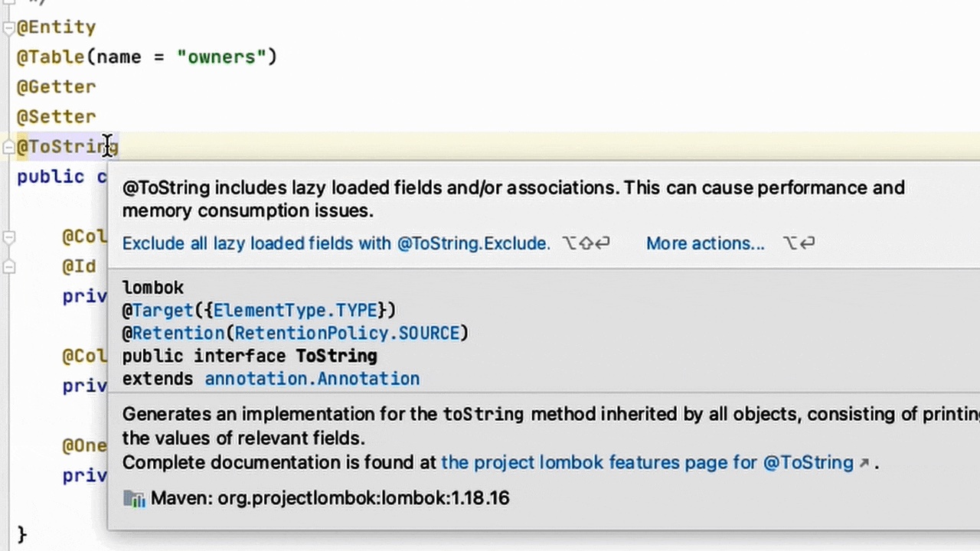Open the project lombok features page link
Screen dimensions: 980x551
pos(647,462)
